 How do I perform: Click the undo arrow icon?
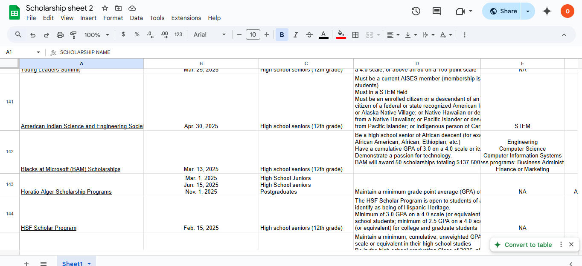tap(33, 35)
